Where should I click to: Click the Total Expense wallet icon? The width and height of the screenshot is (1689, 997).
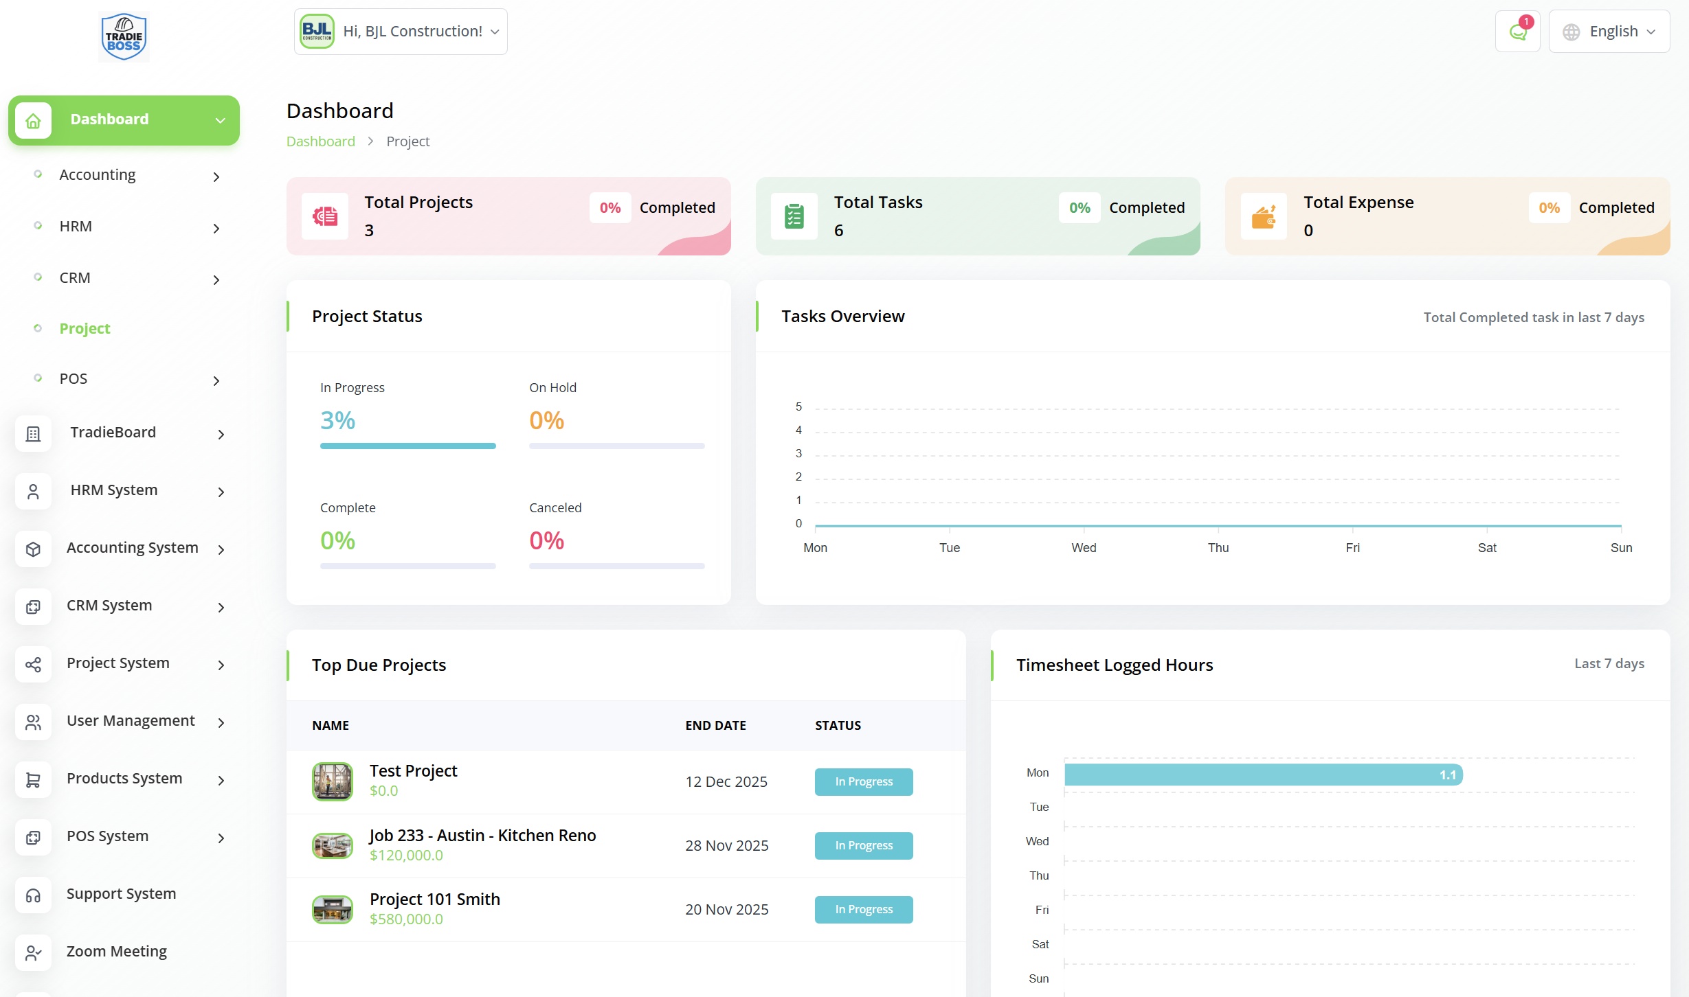click(x=1264, y=216)
